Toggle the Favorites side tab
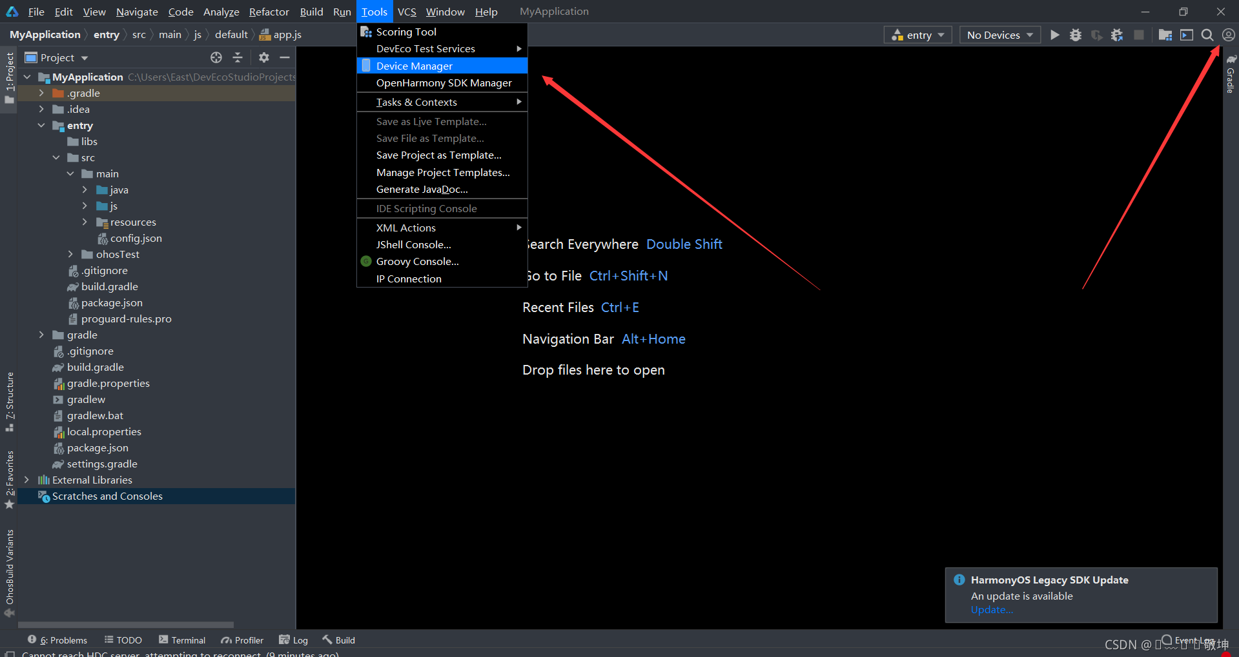 pos(9,480)
